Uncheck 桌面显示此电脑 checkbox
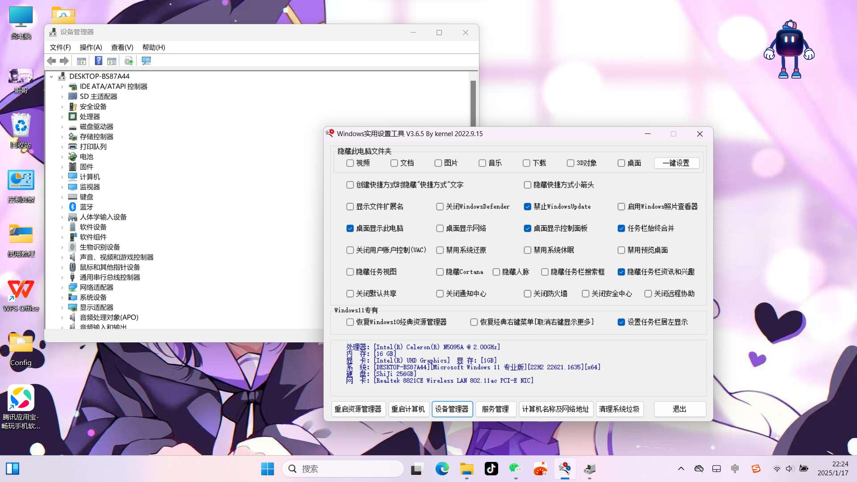 coord(350,229)
